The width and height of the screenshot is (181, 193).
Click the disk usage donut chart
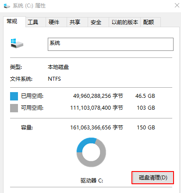[x=91, y=152]
